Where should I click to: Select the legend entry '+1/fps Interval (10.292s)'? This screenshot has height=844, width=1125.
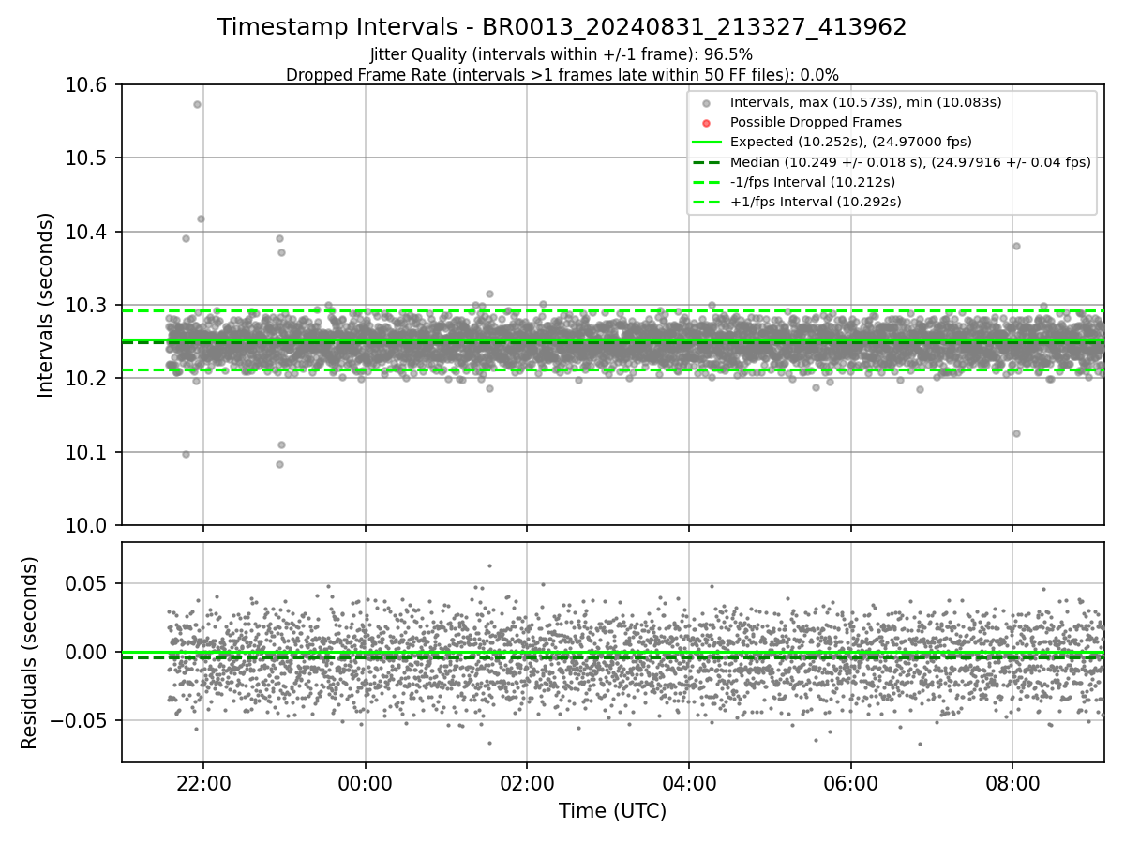click(816, 202)
